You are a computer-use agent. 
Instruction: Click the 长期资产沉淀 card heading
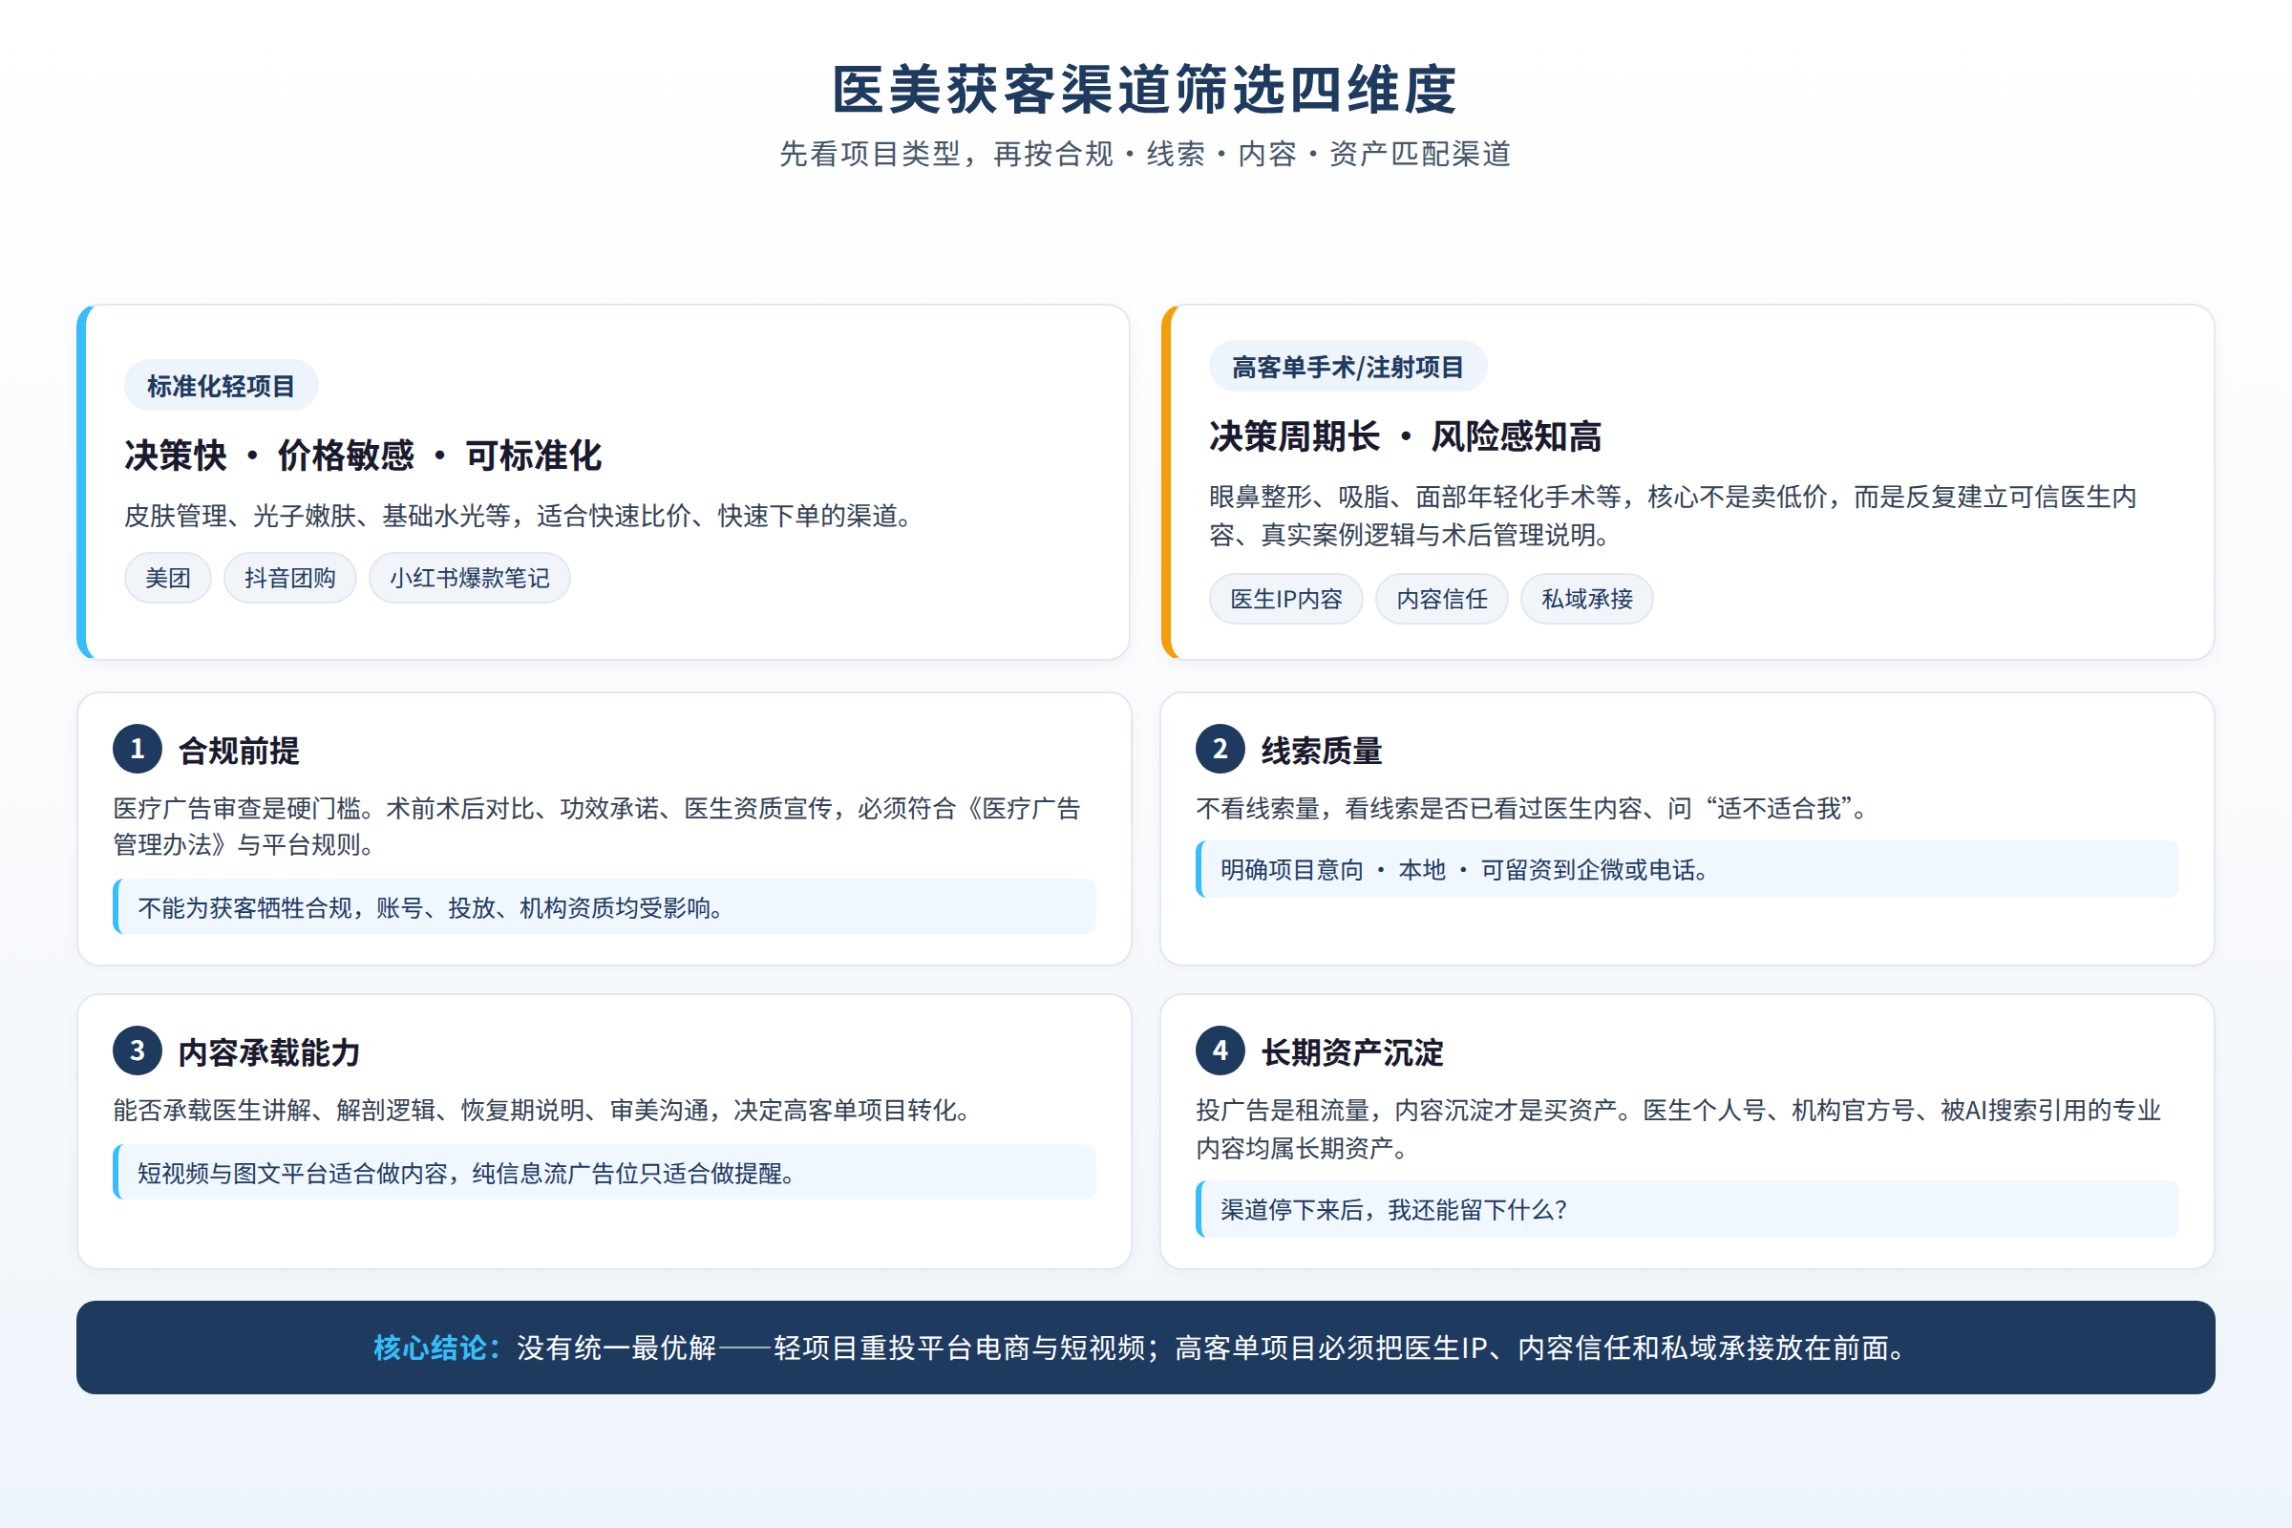pyautogui.click(x=1351, y=1052)
